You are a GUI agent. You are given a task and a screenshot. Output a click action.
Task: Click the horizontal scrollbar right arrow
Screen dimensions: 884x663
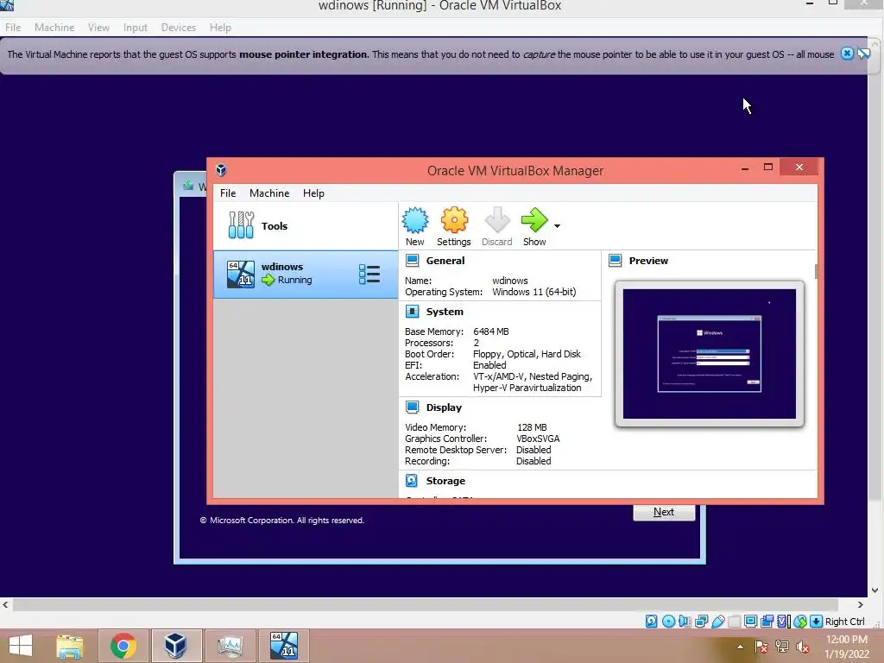(861, 604)
